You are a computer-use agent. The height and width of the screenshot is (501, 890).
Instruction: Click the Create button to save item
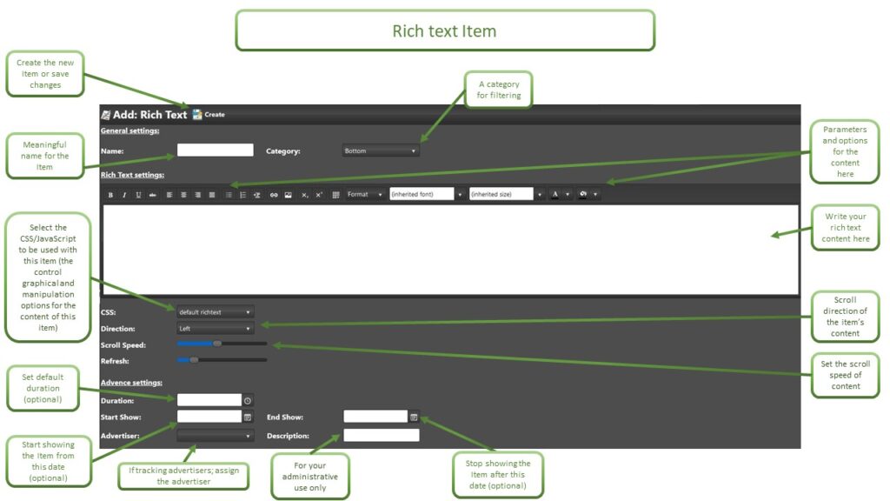pos(209,115)
